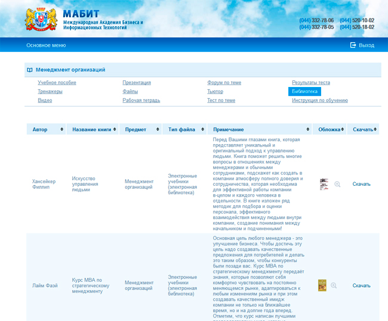
Task: Select the active Библиотека tab
Action: (x=304, y=92)
